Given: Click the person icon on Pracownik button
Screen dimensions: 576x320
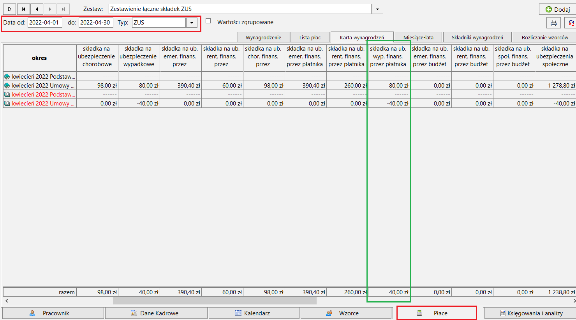Looking at the screenshot, I should click(33, 313).
